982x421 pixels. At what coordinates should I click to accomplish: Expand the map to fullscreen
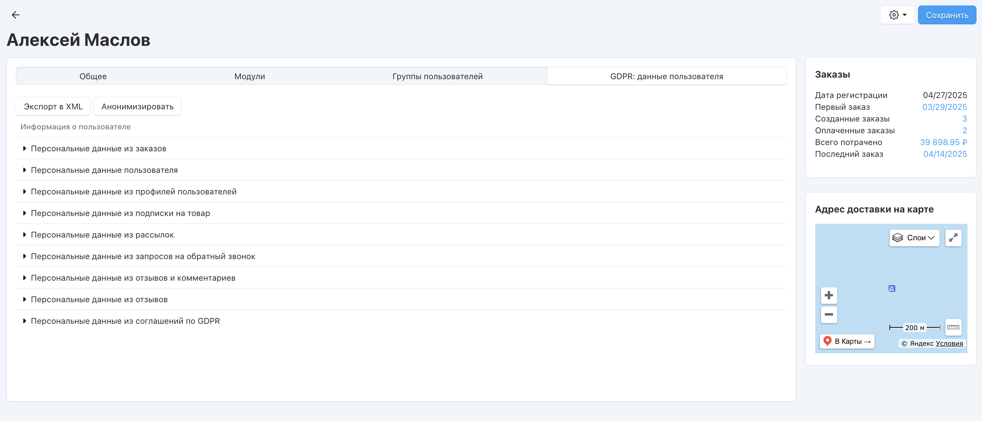[x=953, y=238]
